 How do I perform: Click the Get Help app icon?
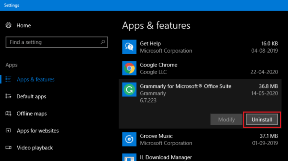point(129,47)
